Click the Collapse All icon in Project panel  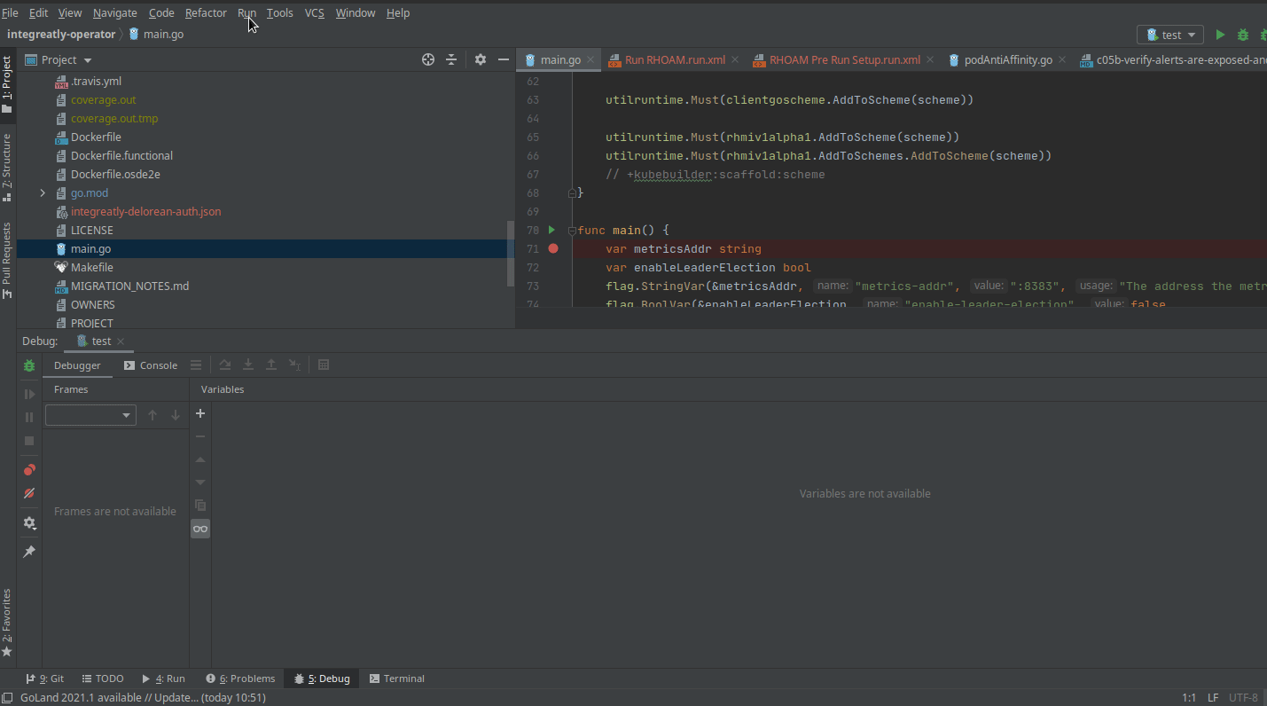(x=451, y=59)
